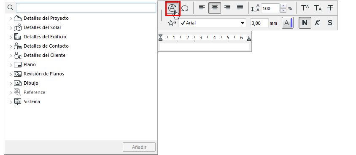Open the text pen color swatch
356x155 pixels.
click(287, 23)
